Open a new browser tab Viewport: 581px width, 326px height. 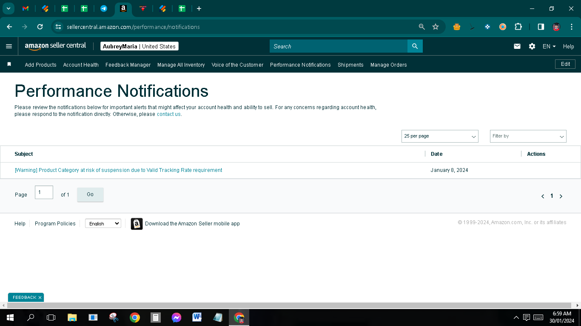point(199,8)
